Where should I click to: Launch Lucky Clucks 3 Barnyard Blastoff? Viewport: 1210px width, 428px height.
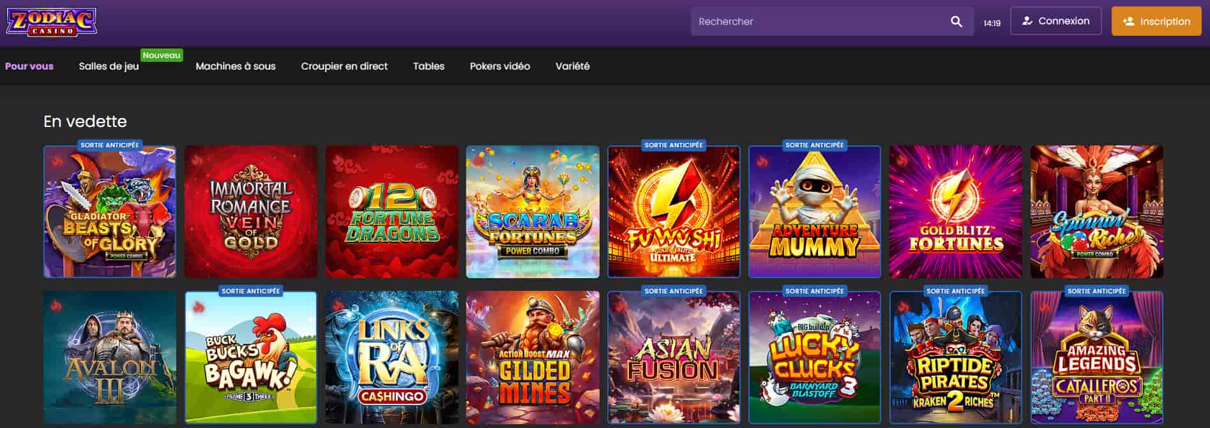815,358
